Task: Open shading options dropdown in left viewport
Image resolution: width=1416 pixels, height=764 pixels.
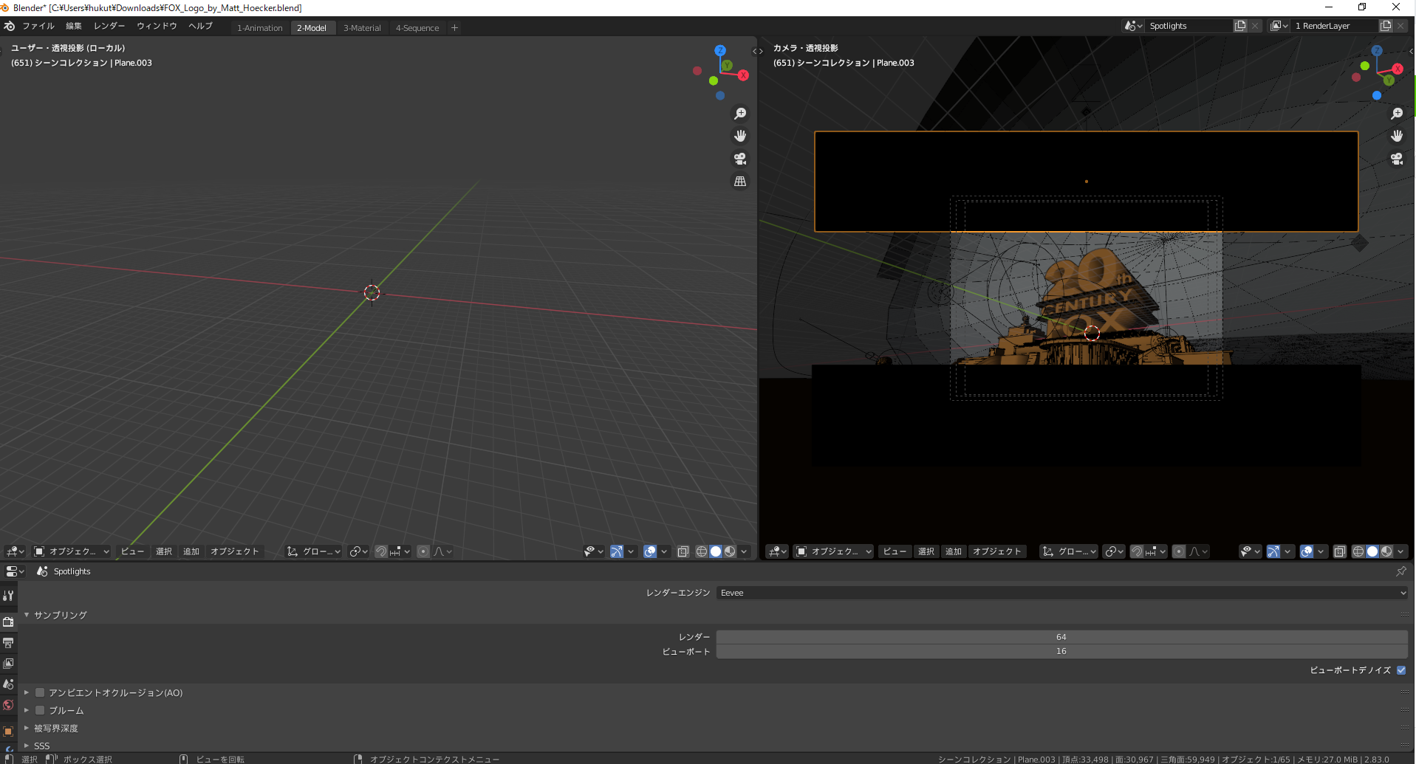Action: pos(744,551)
